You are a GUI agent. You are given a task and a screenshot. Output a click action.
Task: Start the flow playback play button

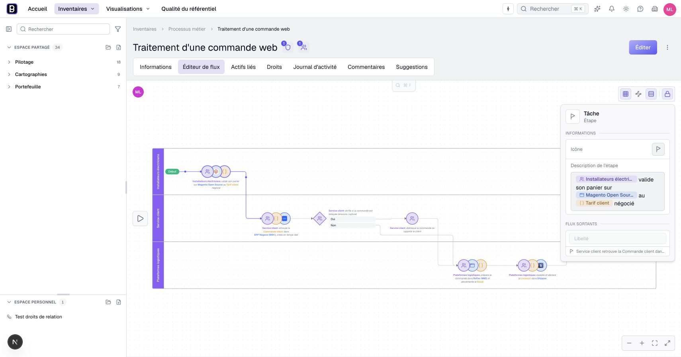click(140, 218)
